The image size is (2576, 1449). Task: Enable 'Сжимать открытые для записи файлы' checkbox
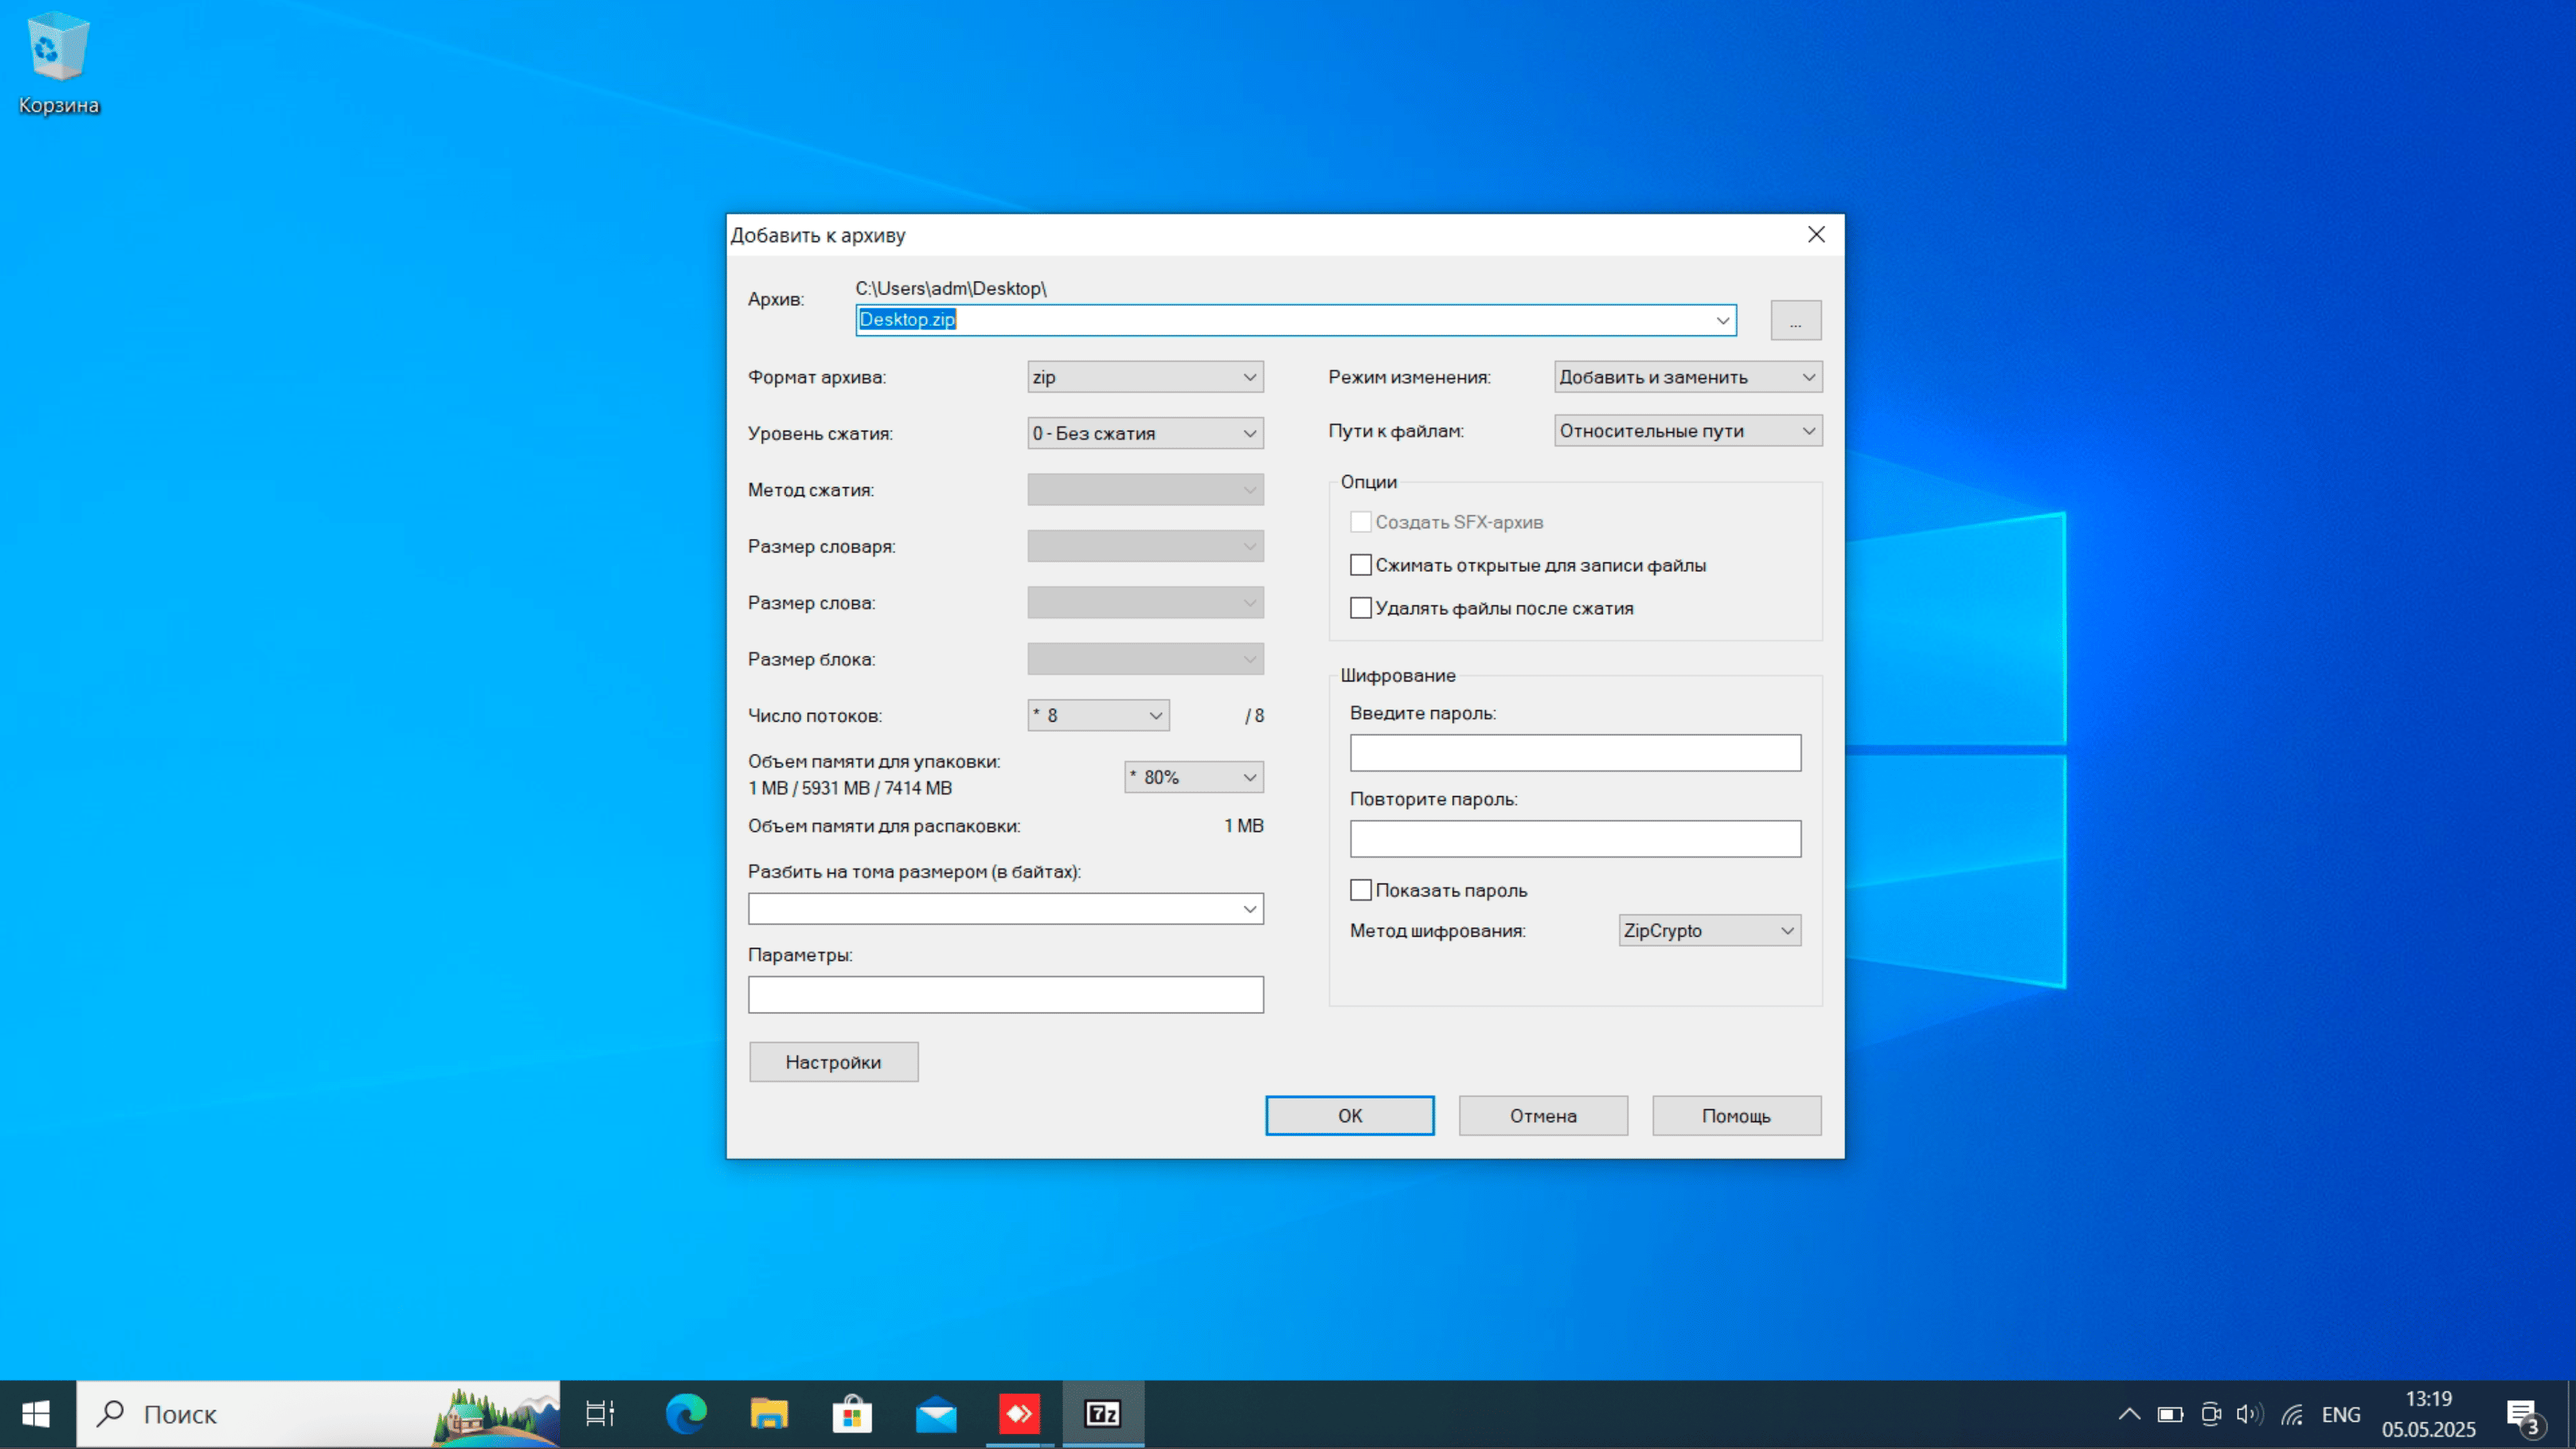tap(1360, 565)
